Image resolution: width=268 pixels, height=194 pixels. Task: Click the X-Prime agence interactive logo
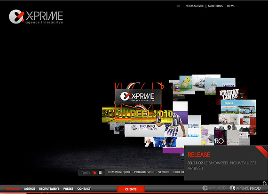click(36, 16)
